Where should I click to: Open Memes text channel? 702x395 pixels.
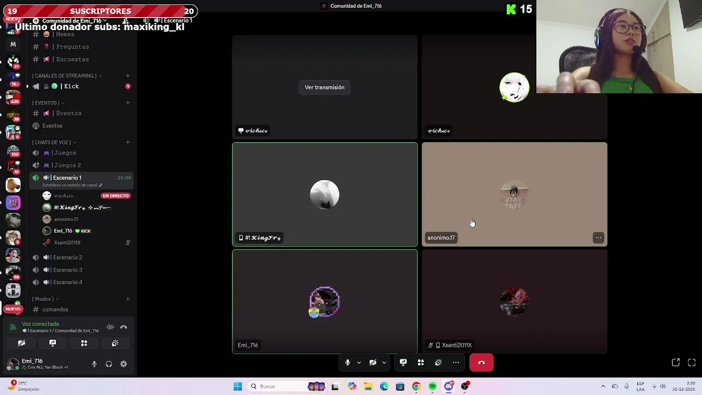81,35
